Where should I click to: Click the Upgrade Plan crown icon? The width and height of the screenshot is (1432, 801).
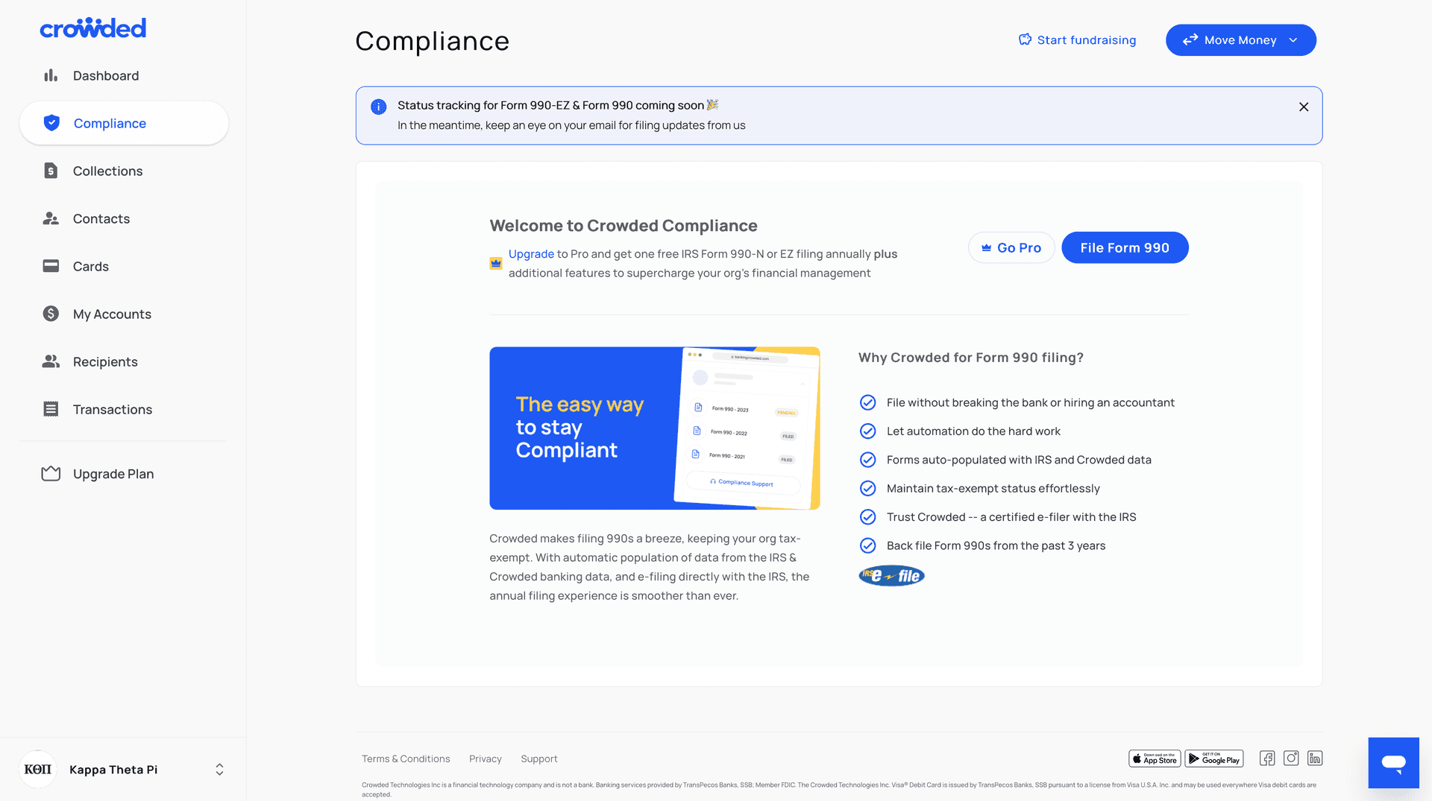point(51,474)
